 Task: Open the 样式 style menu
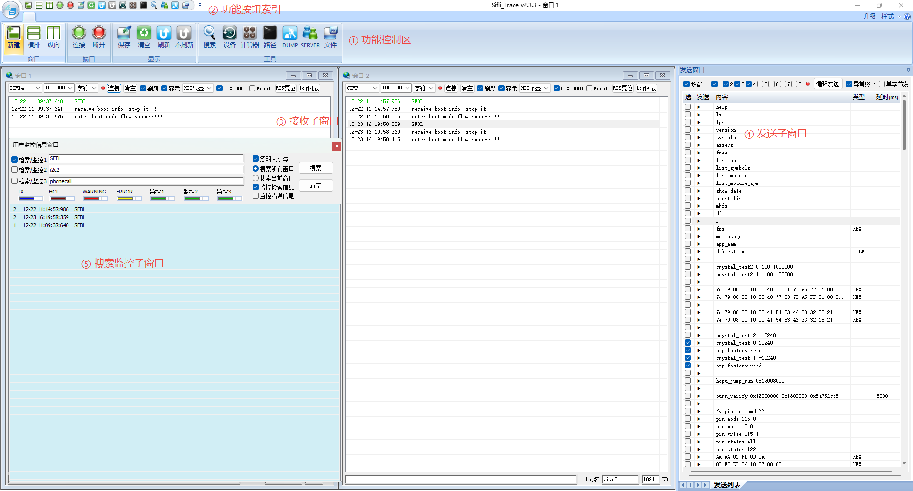pyautogui.click(x=887, y=16)
